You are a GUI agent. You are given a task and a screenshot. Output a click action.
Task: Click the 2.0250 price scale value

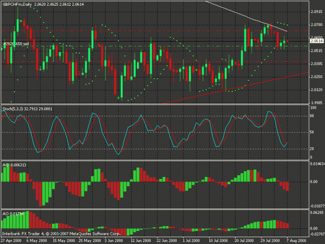[x=317, y=76]
